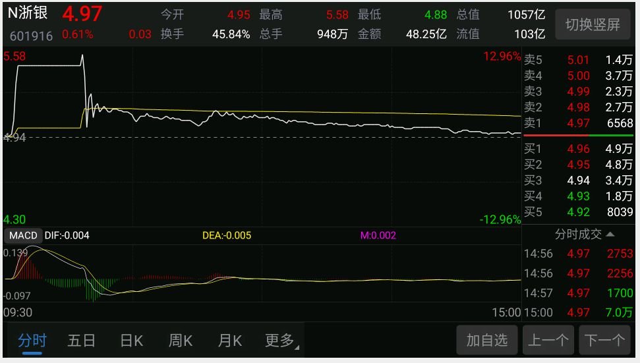
Task: Change the MACD indicator selector
Action: (x=23, y=235)
